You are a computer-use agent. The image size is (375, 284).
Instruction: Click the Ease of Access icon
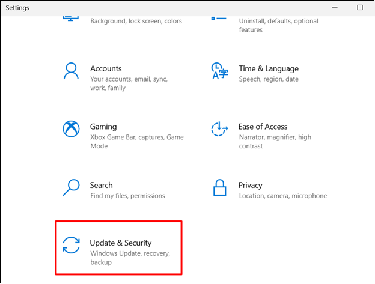click(x=219, y=129)
